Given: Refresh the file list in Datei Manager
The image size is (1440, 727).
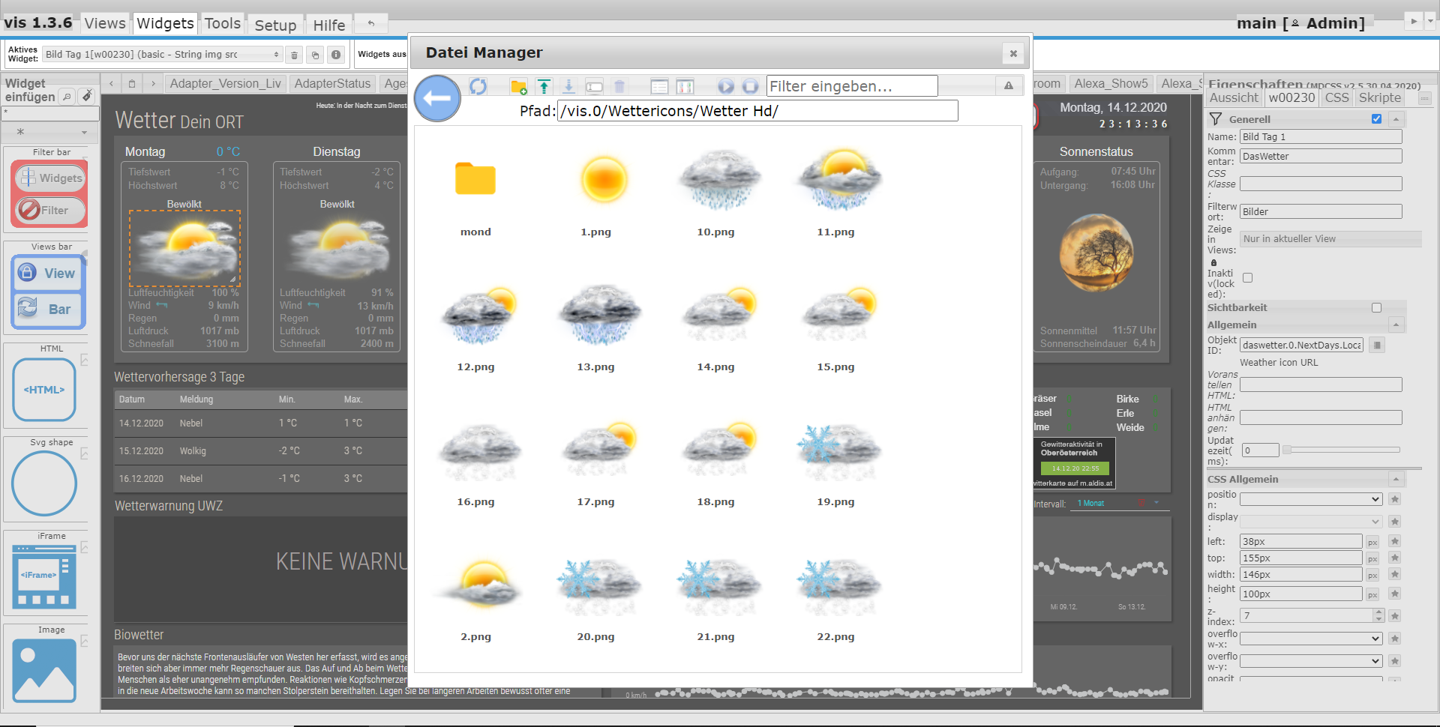Looking at the screenshot, I should tap(478, 87).
